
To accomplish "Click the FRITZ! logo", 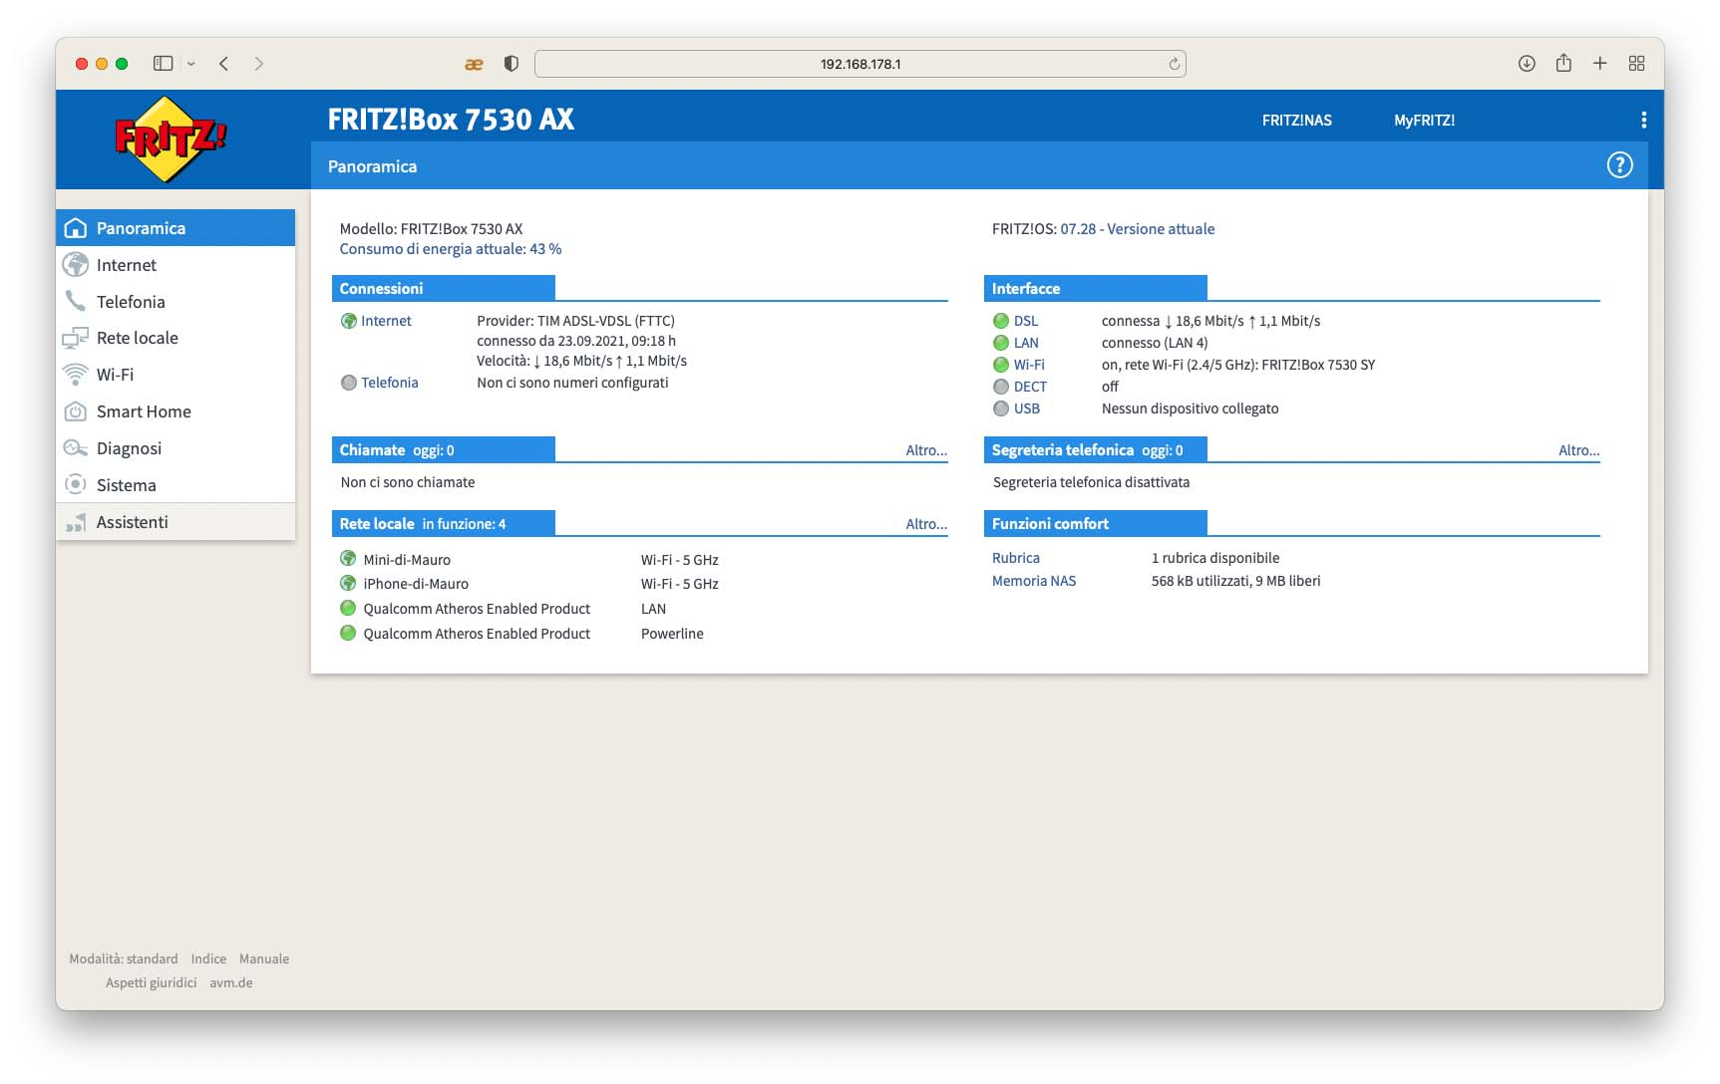I will 171,139.
